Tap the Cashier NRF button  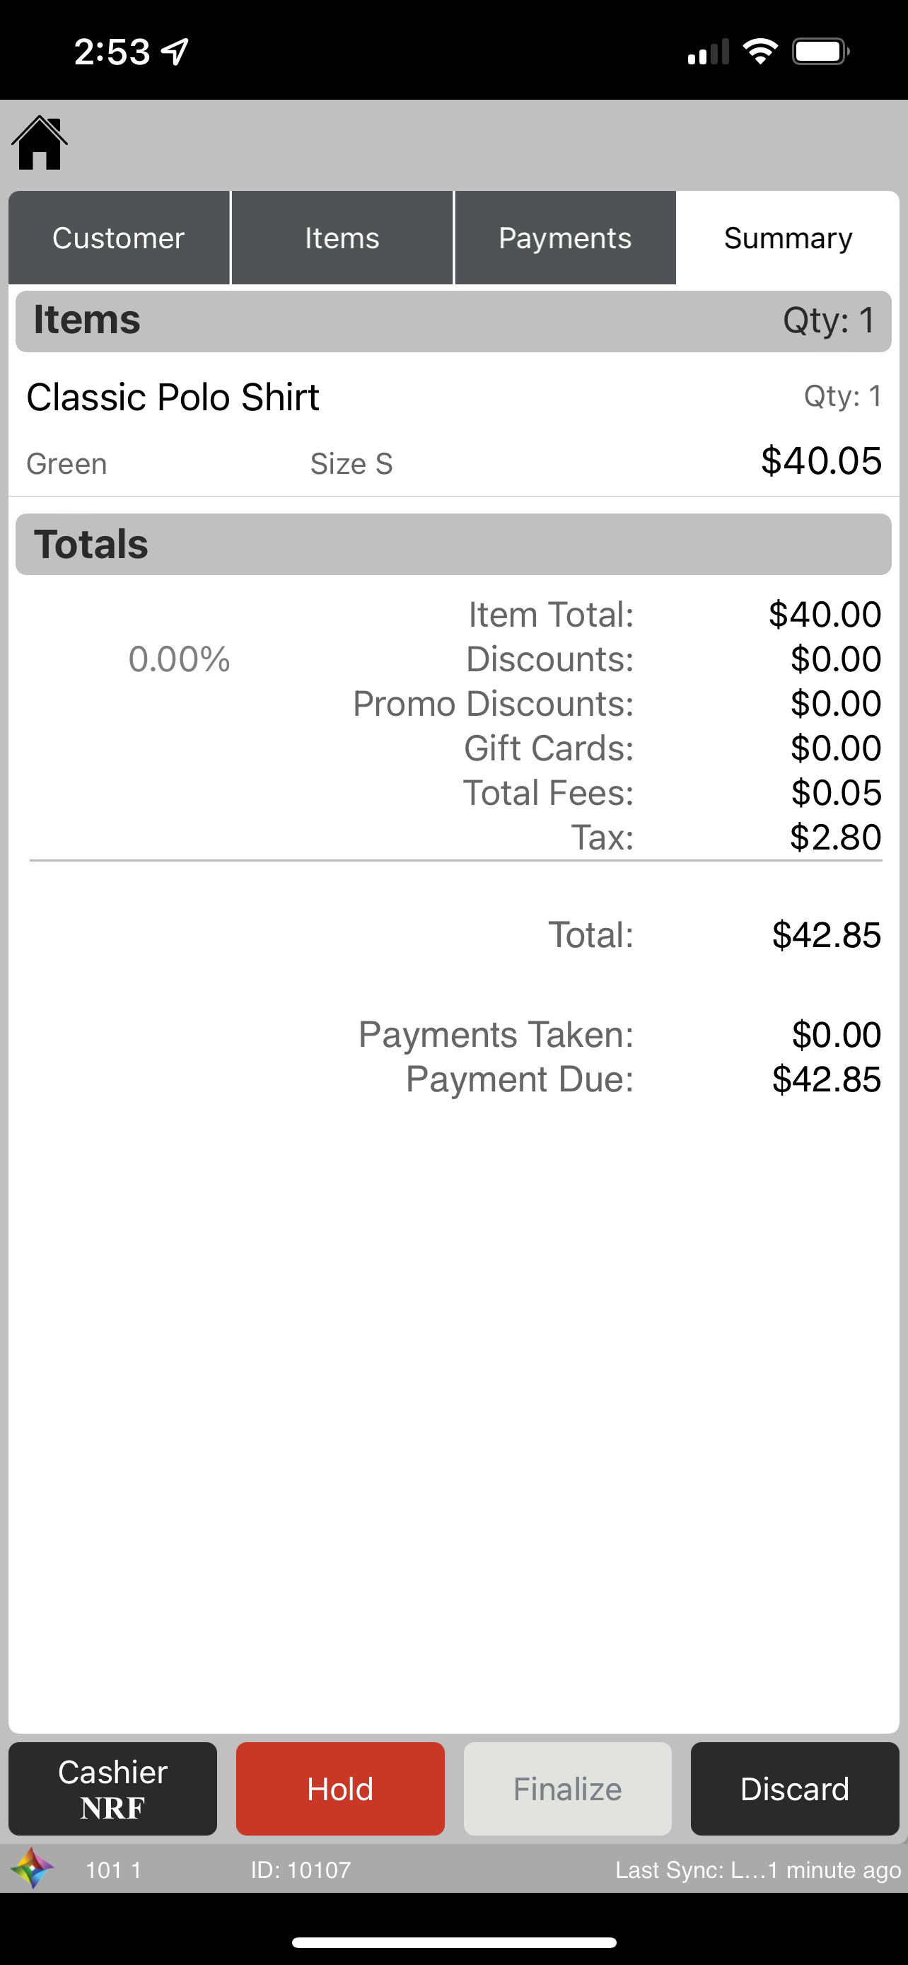113,1789
